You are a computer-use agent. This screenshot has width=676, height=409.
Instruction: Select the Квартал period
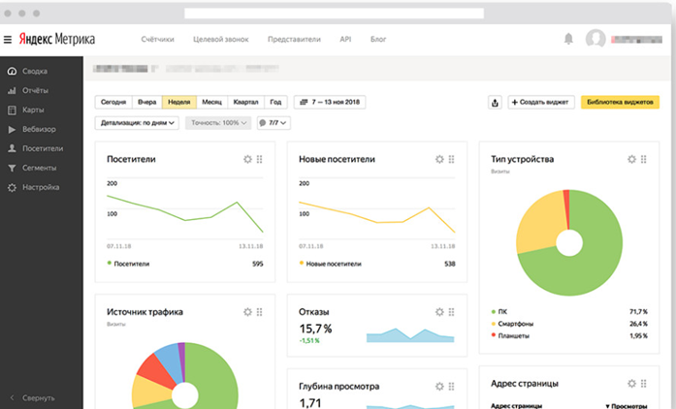(x=245, y=102)
